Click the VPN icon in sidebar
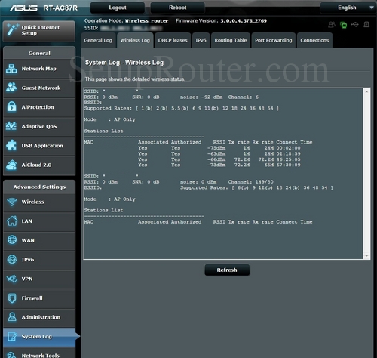Image resolution: width=377 pixels, height=358 pixels. 12,279
